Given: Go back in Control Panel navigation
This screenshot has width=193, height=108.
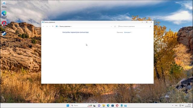Looking at the screenshot, I should tap(43, 26).
